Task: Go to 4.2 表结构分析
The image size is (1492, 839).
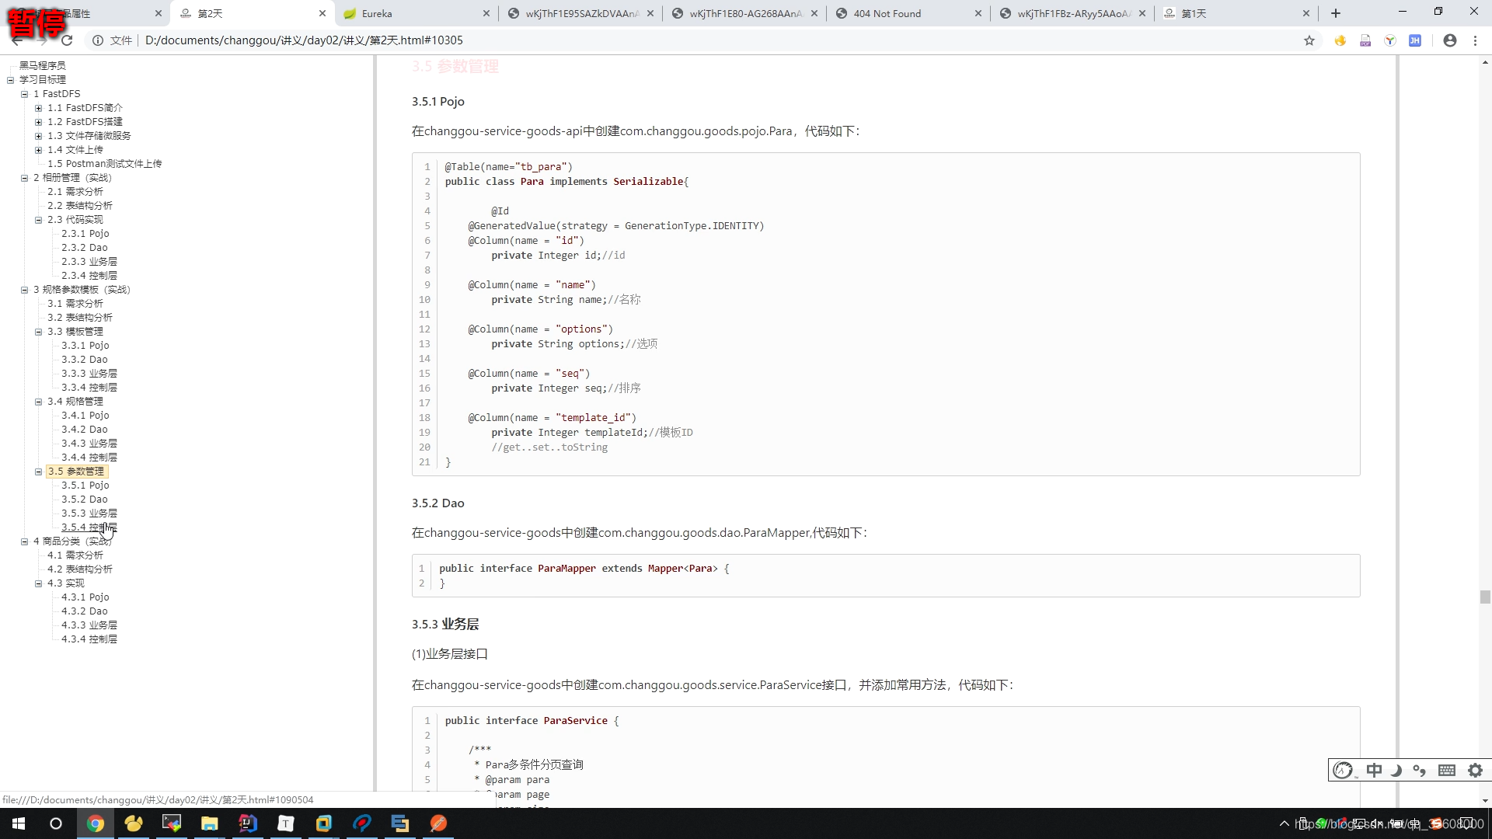Action: (x=79, y=569)
